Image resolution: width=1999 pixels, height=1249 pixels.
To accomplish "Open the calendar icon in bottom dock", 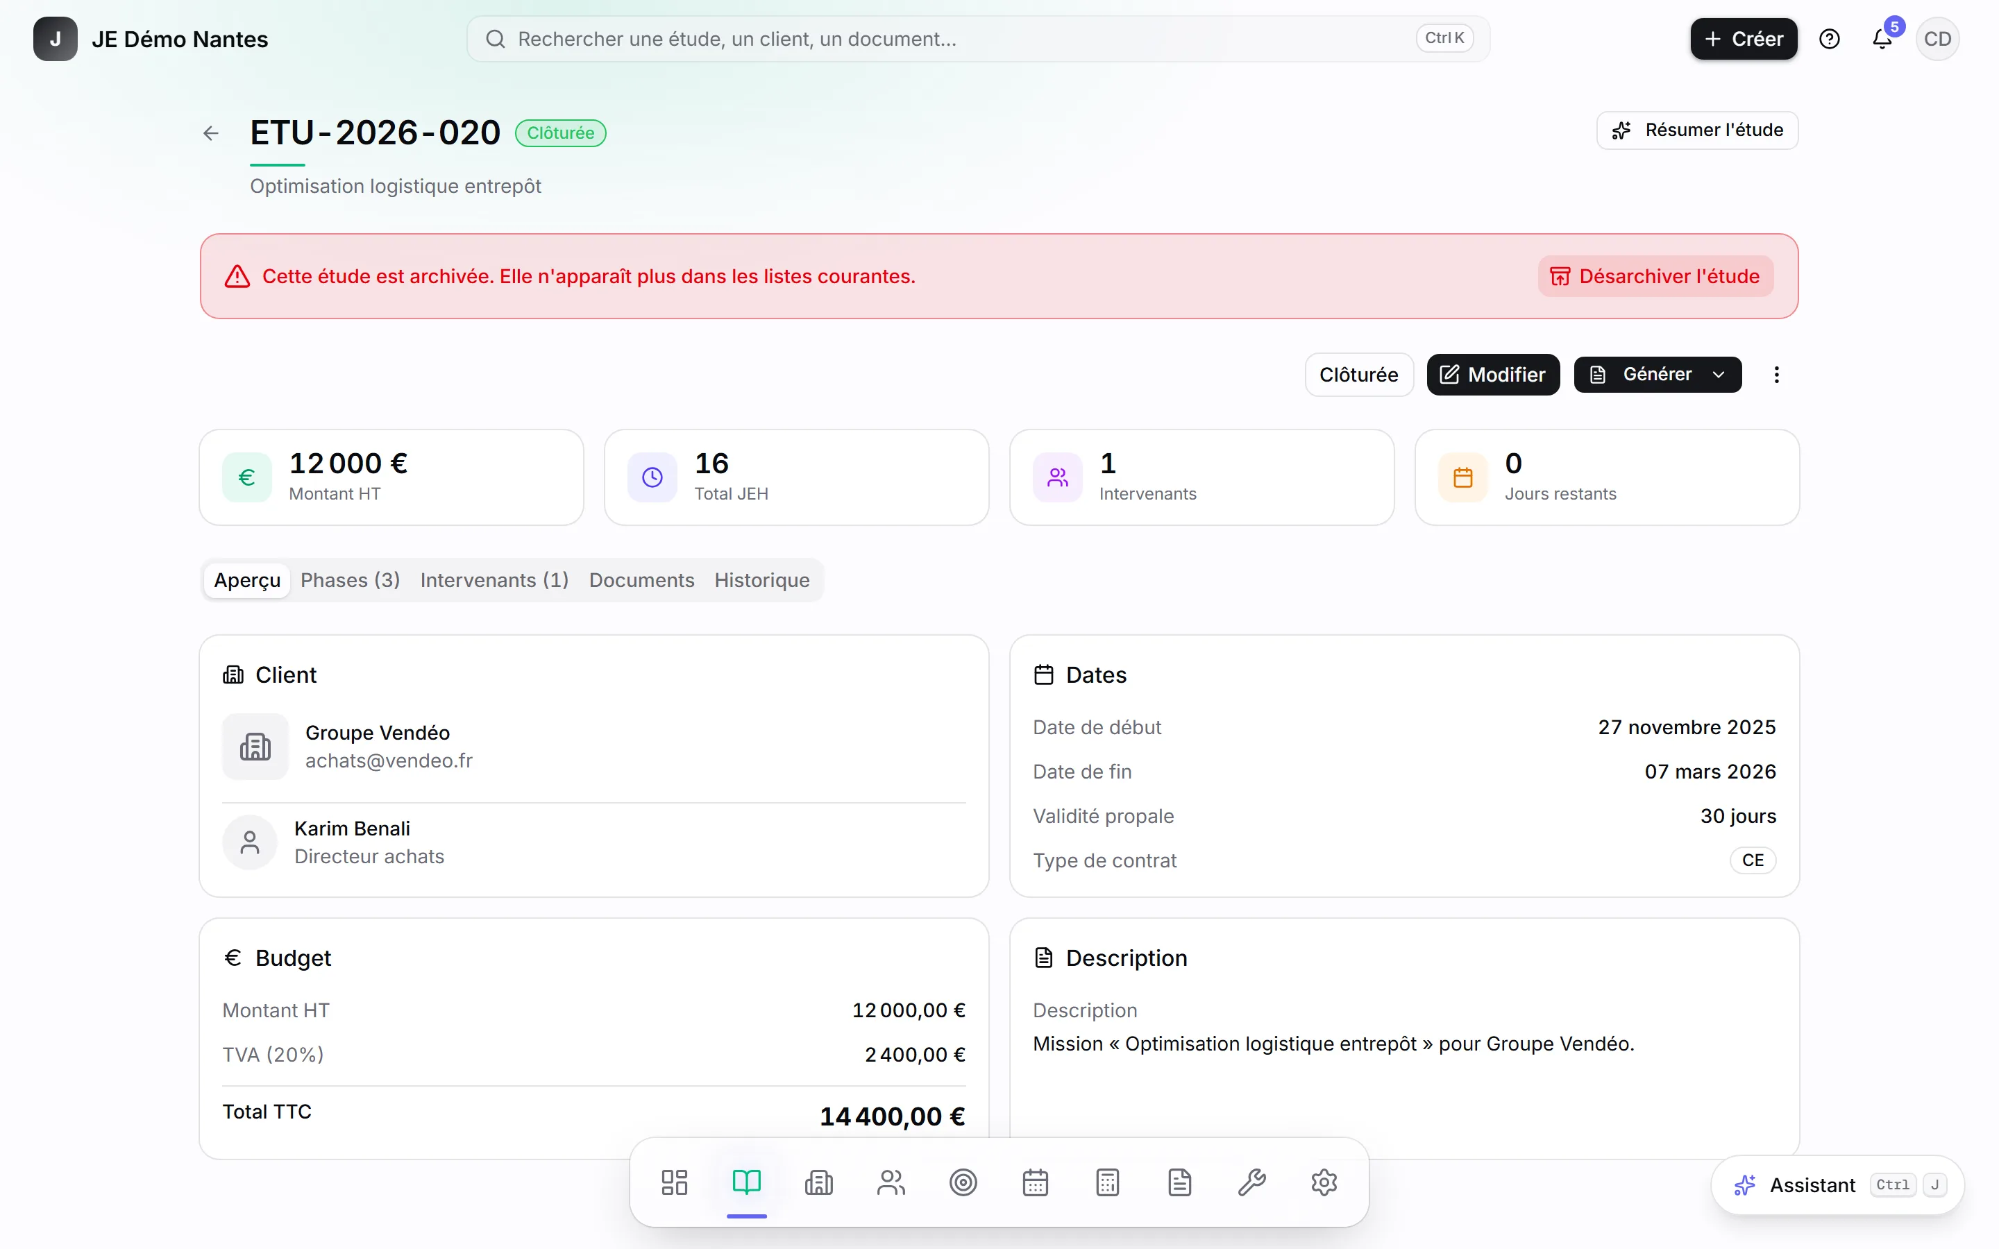I will pos(1035,1182).
